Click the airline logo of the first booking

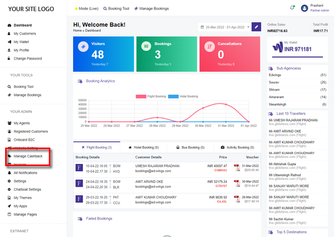[x=80, y=168]
